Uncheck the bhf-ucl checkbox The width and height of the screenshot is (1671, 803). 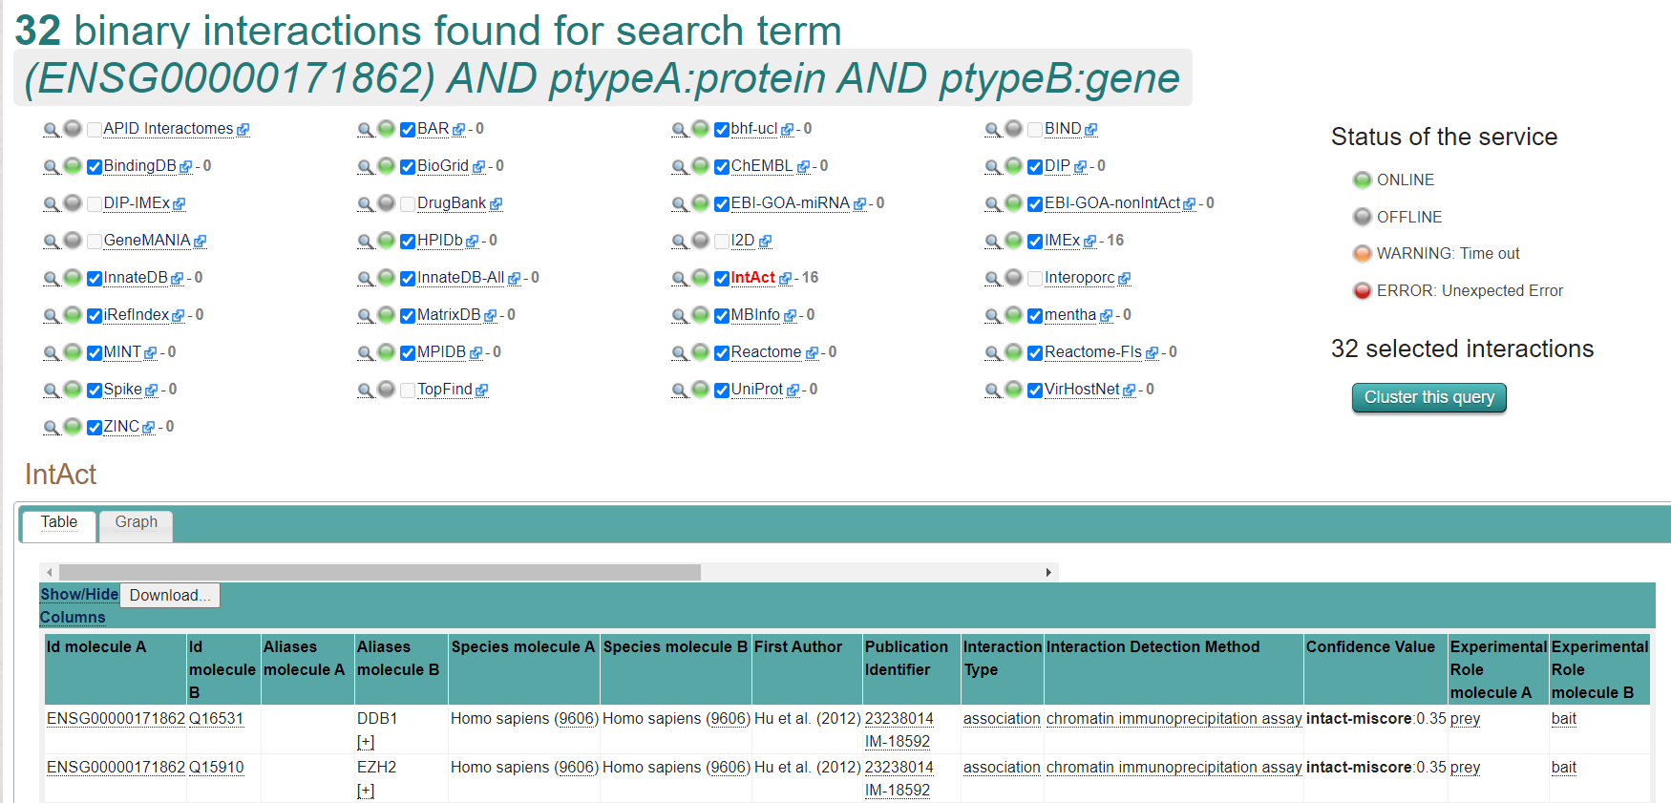pyautogui.click(x=722, y=130)
